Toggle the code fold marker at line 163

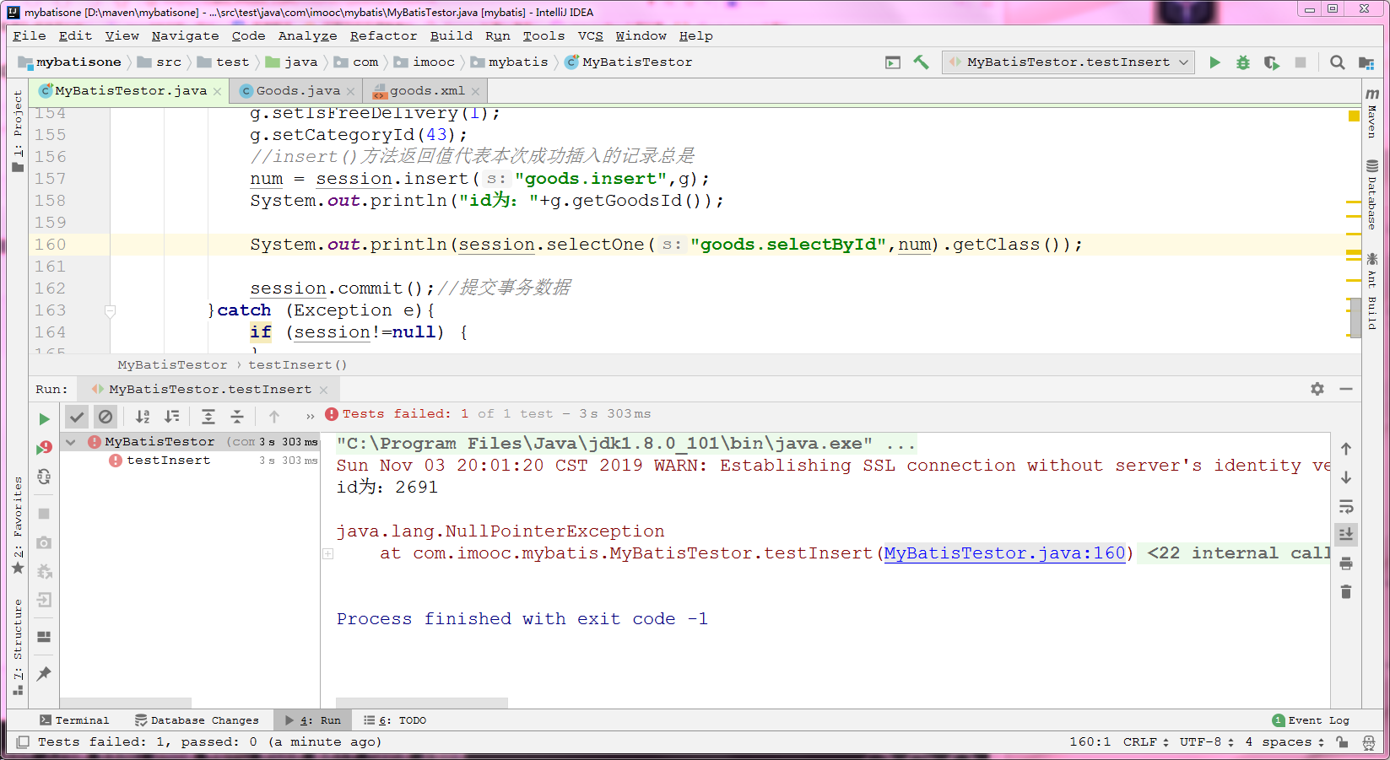click(x=110, y=311)
